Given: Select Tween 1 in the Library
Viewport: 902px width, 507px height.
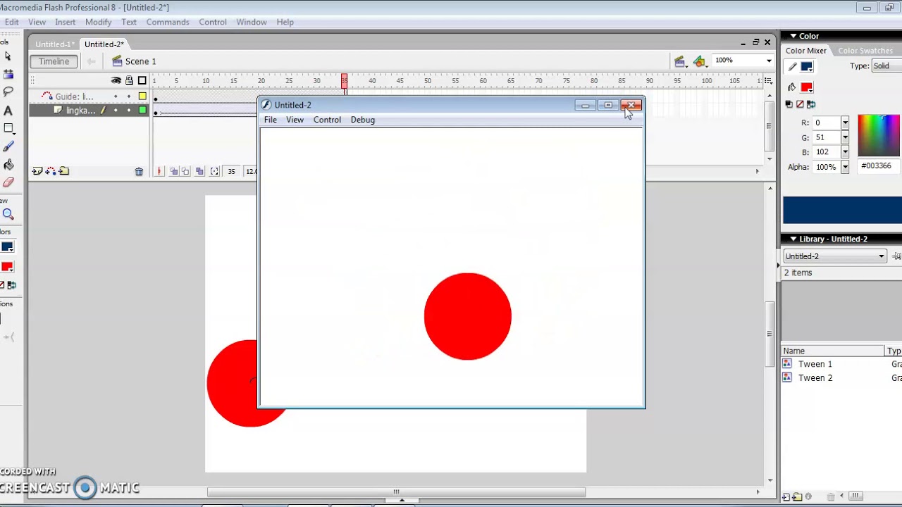Looking at the screenshot, I should click(x=815, y=364).
